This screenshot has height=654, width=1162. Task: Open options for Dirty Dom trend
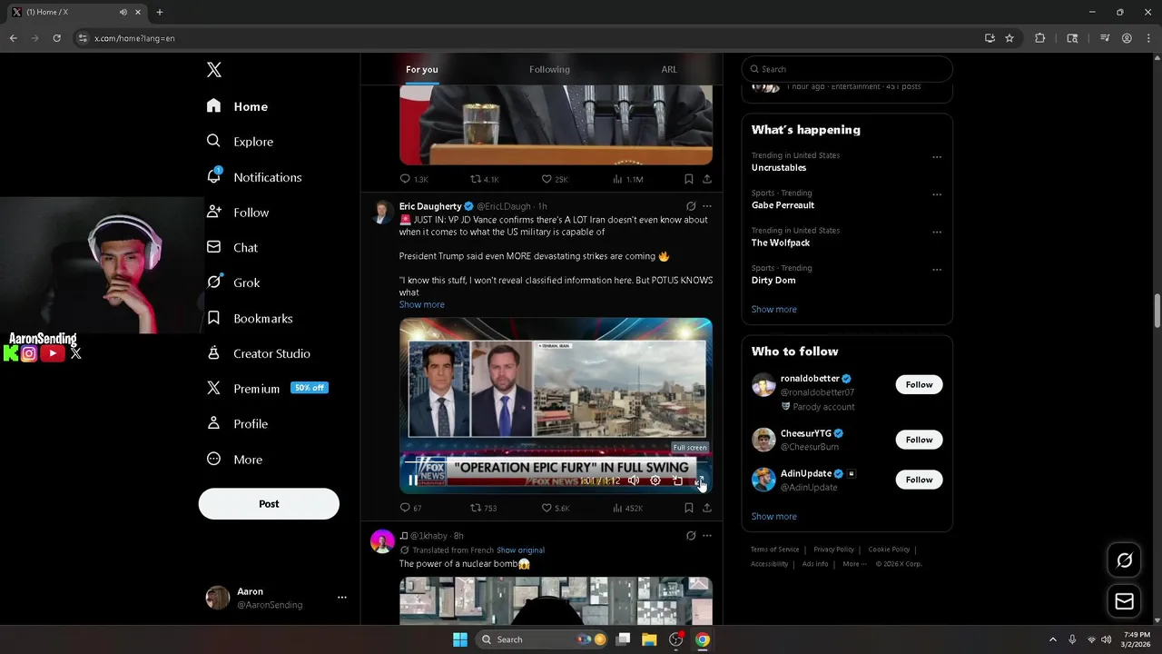pos(937,270)
